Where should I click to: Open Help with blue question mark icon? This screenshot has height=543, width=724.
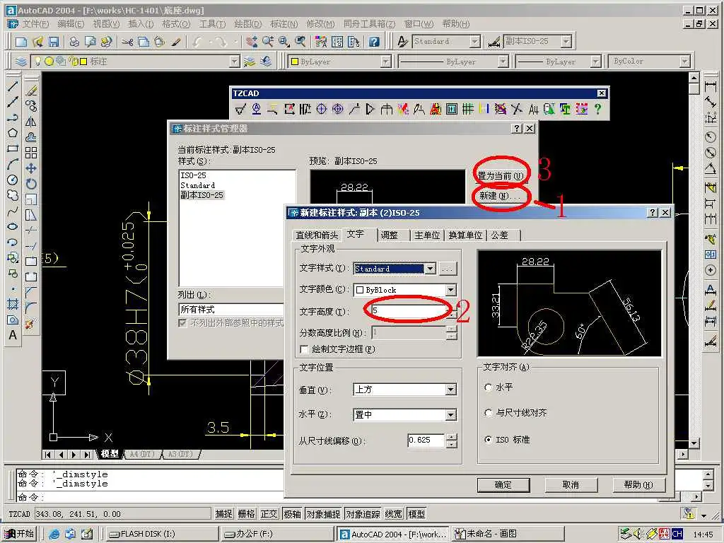click(x=374, y=42)
